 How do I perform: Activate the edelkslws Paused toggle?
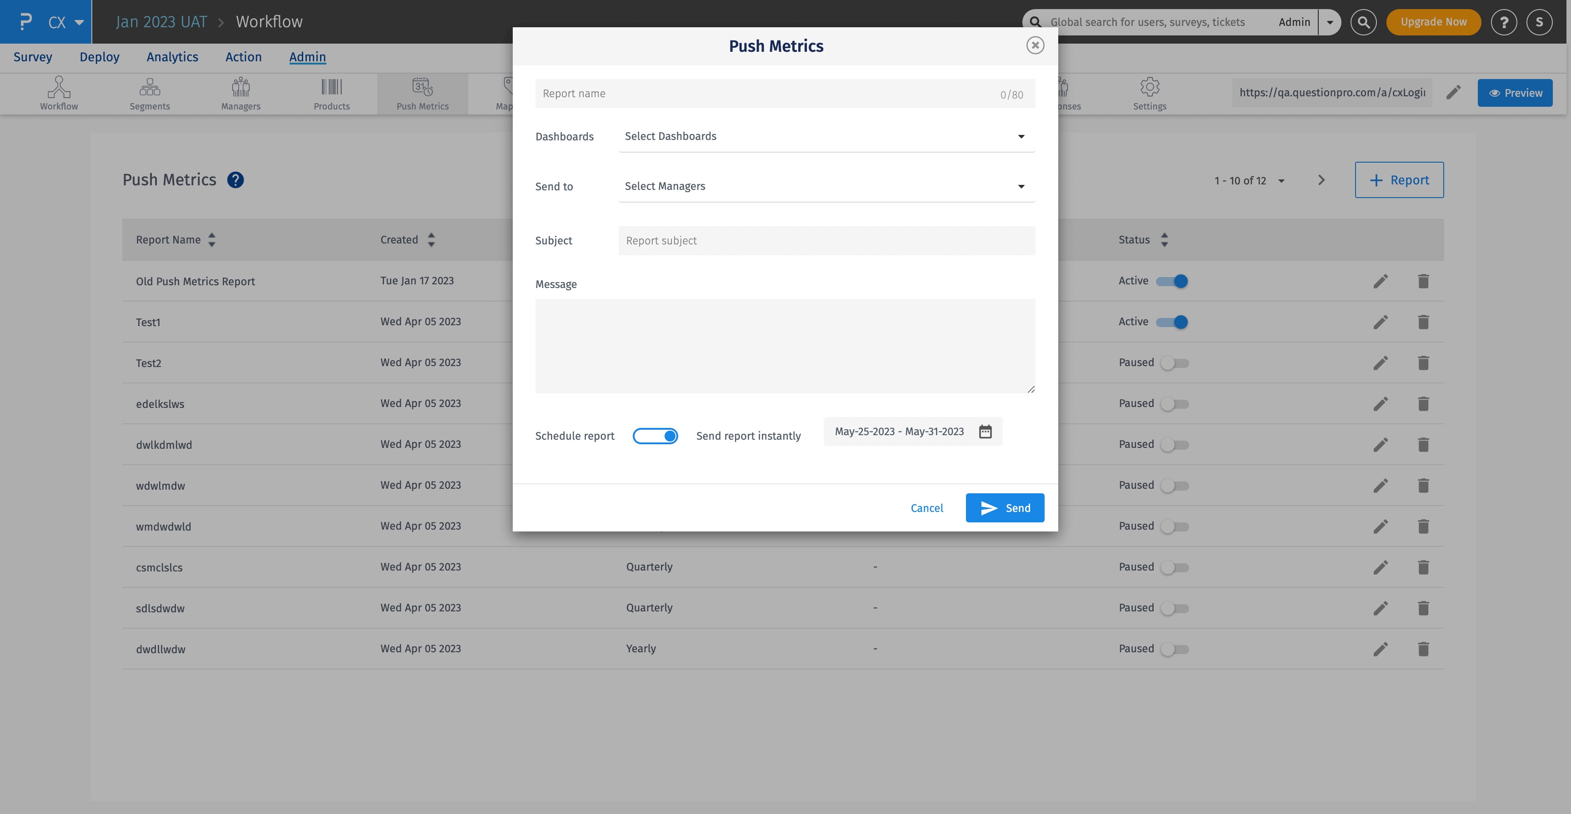(1175, 403)
